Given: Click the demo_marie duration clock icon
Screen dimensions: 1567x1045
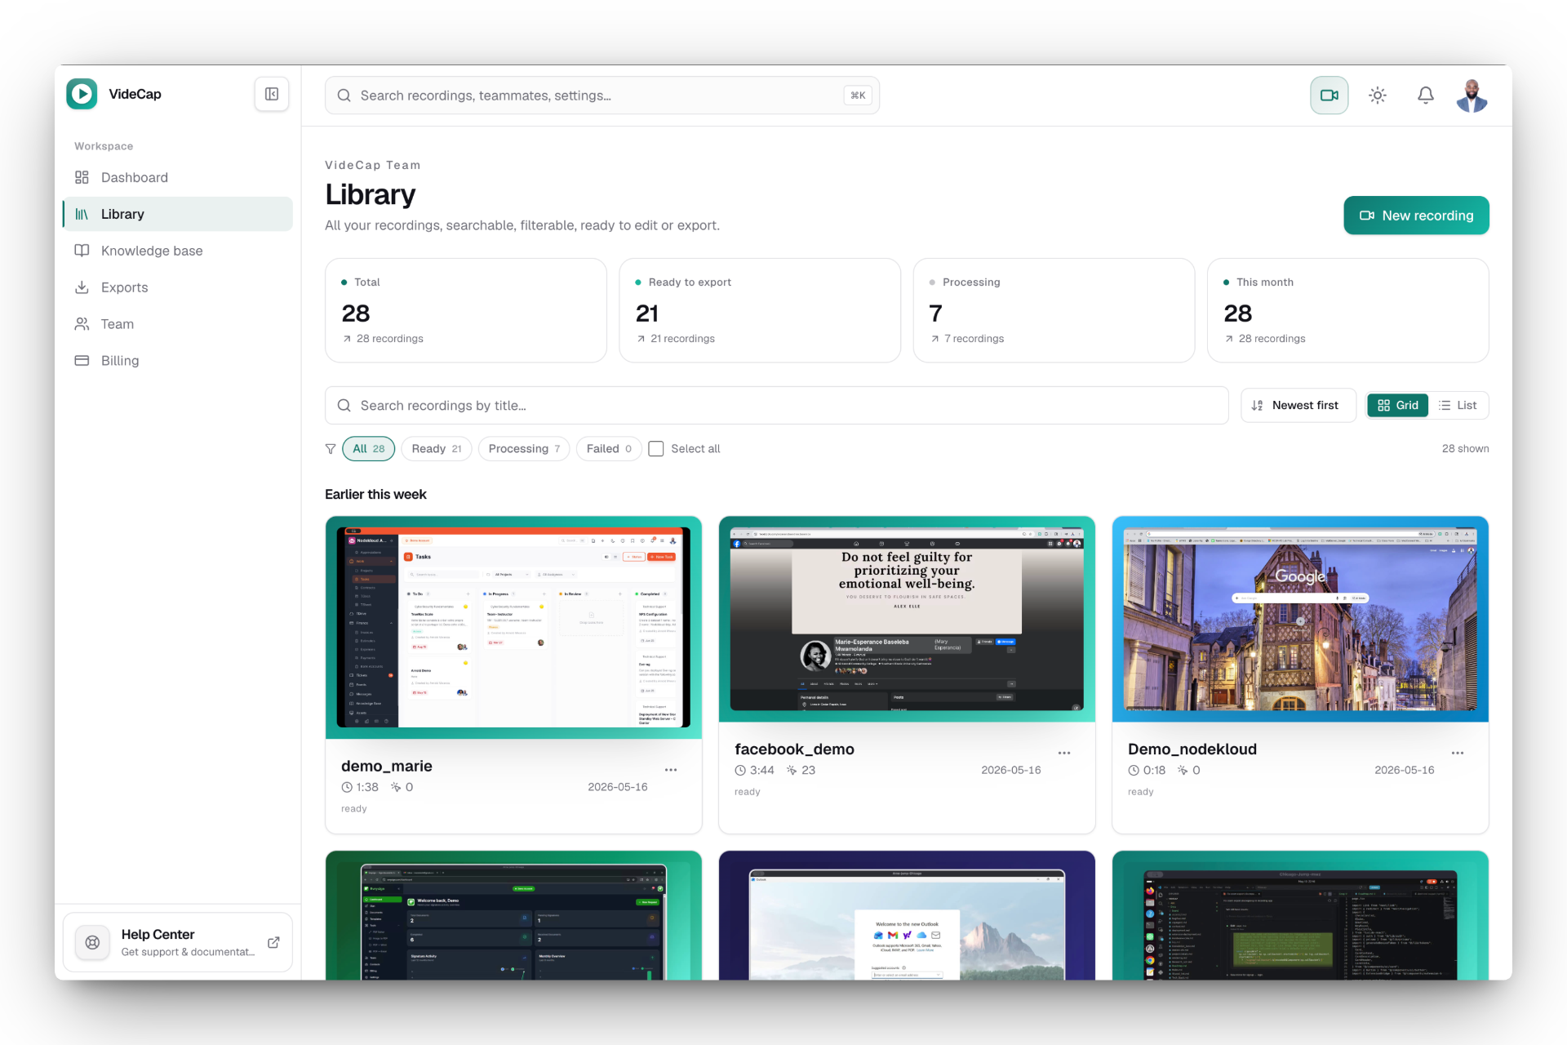Looking at the screenshot, I should point(347,788).
